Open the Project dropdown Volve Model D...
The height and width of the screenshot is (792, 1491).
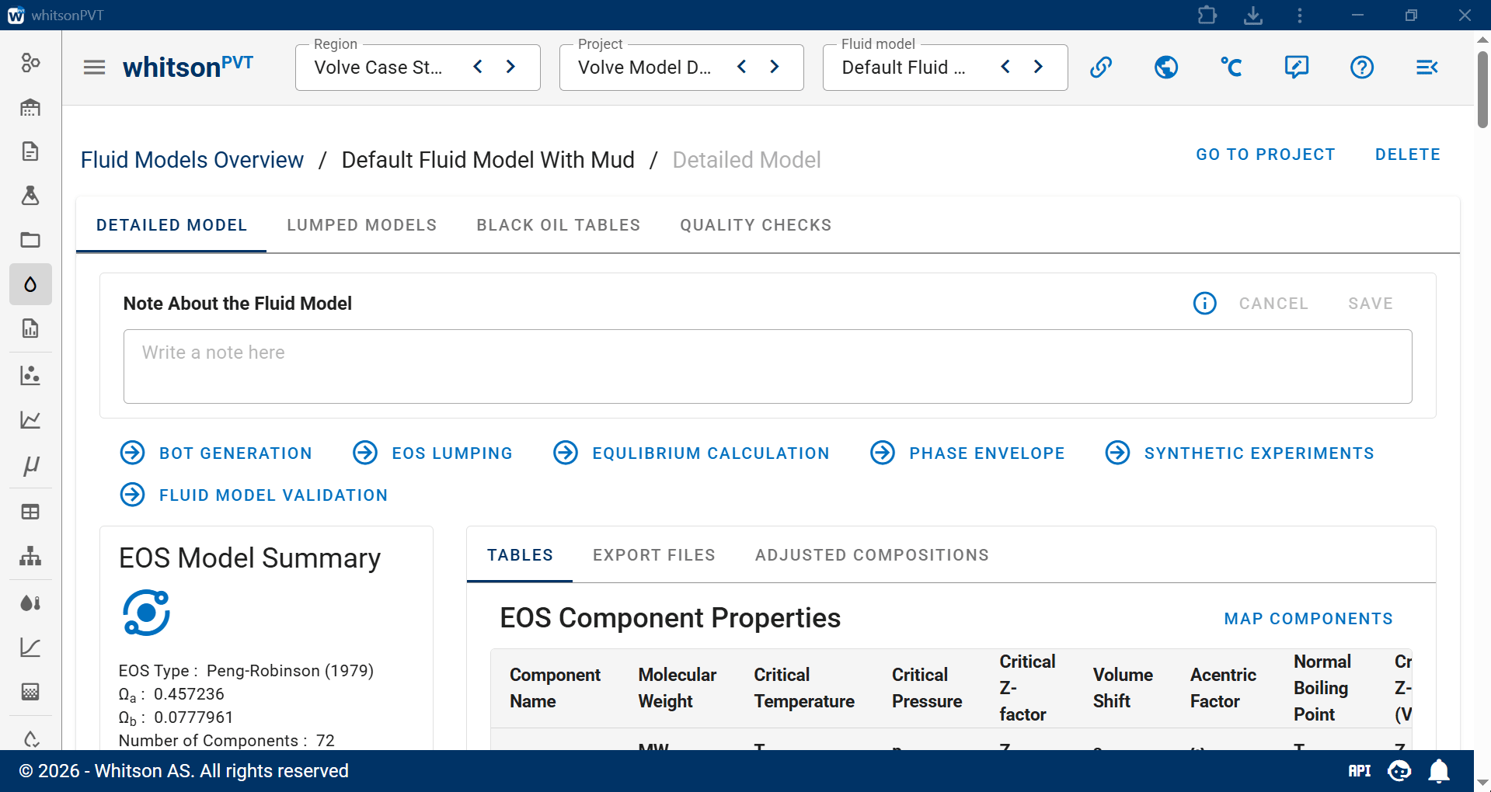(644, 68)
